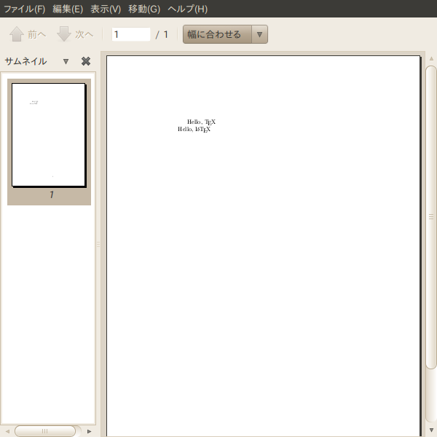437x437 pixels.
Task: Click the 前へ up-arrow icon
Action: point(17,34)
